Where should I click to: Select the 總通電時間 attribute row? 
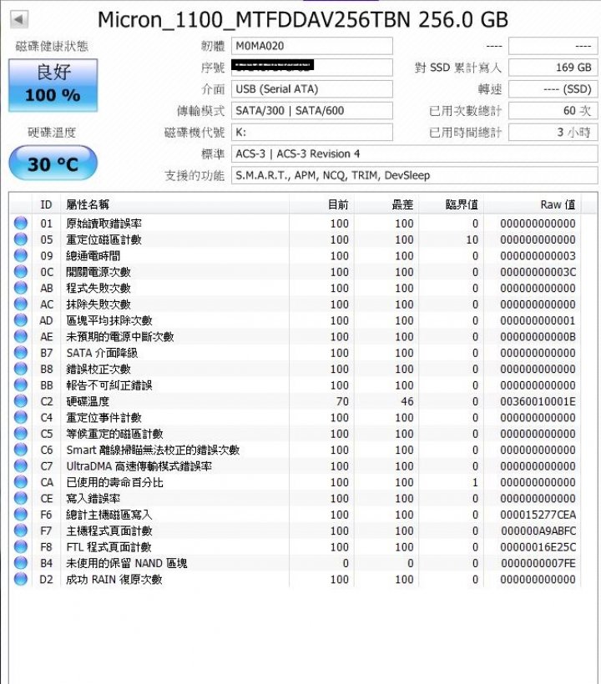295,255
